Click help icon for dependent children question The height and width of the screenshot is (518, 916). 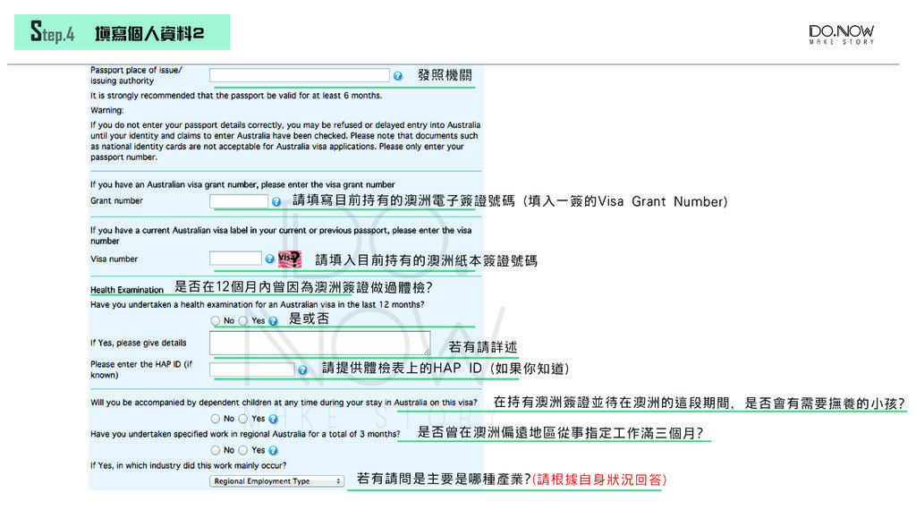click(273, 419)
